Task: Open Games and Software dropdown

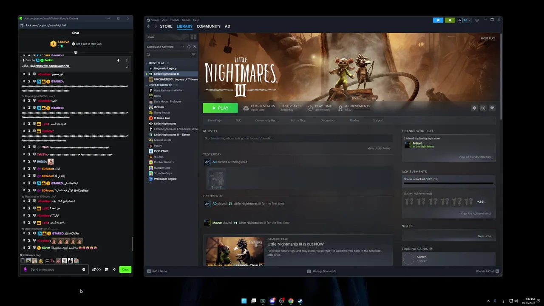Action: (x=165, y=47)
